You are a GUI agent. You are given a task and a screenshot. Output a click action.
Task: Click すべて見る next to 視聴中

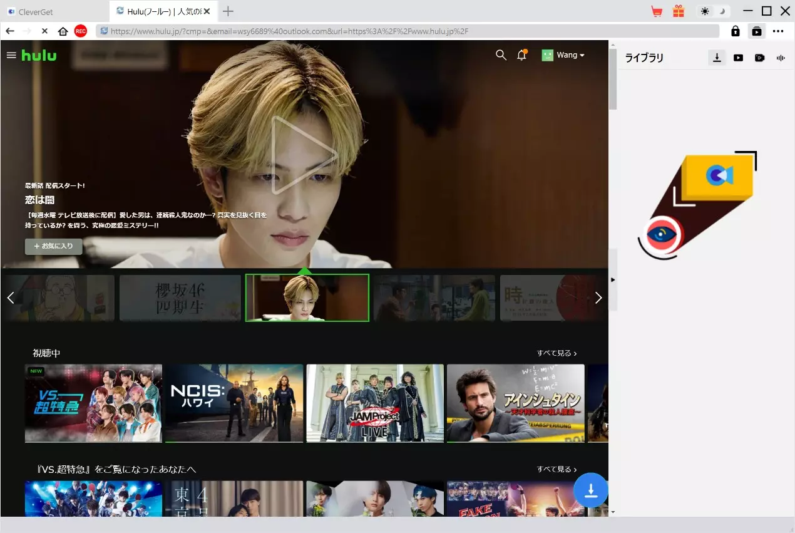pyautogui.click(x=556, y=353)
